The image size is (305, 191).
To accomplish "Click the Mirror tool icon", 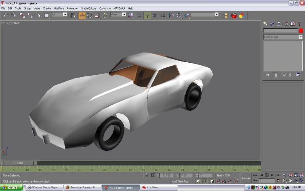I will (x=170, y=16).
